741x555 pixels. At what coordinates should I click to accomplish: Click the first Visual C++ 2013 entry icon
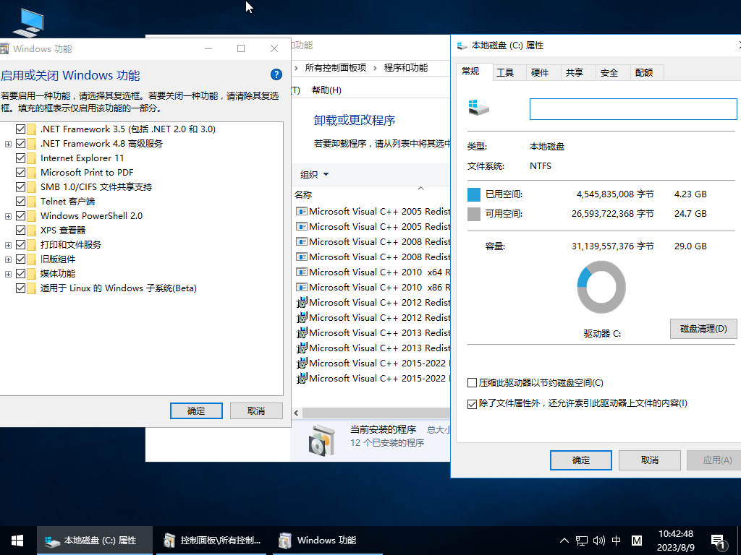click(302, 332)
